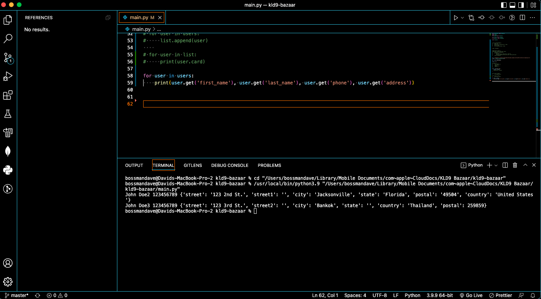Open the Run and Debug view
The image size is (541, 299).
[x=8, y=77]
